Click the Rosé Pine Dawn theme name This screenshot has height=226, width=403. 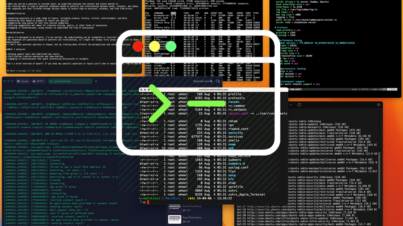pyautogui.click(x=192, y=217)
